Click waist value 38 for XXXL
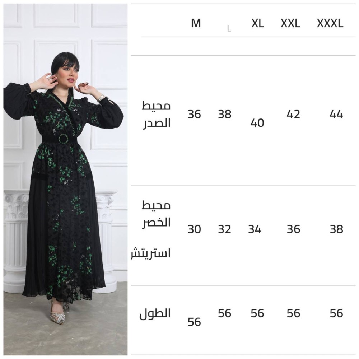Screen dimensions: 359x359 point(337,229)
